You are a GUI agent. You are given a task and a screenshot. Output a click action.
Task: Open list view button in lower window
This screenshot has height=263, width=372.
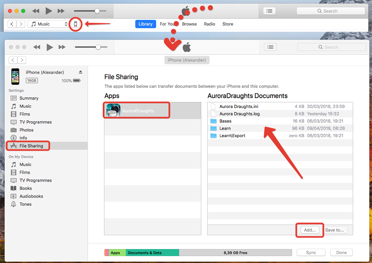[270, 47]
